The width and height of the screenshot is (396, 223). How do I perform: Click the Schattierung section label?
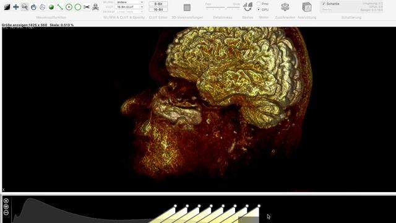[x=351, y=17]
